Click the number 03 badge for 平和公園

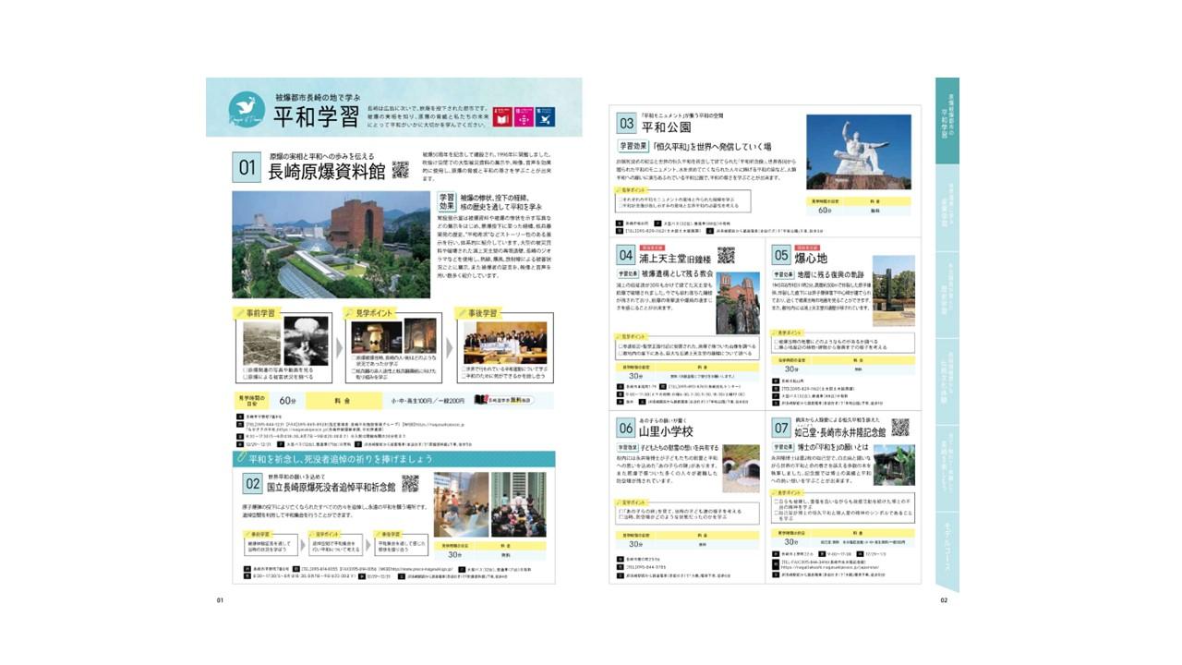tap(626, 124)
